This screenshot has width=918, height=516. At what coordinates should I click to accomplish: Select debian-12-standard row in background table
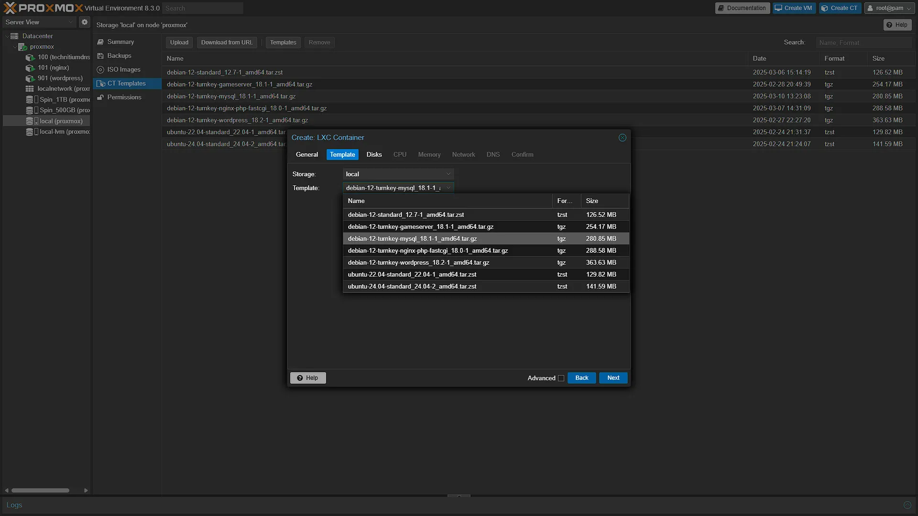coord(538,73)
